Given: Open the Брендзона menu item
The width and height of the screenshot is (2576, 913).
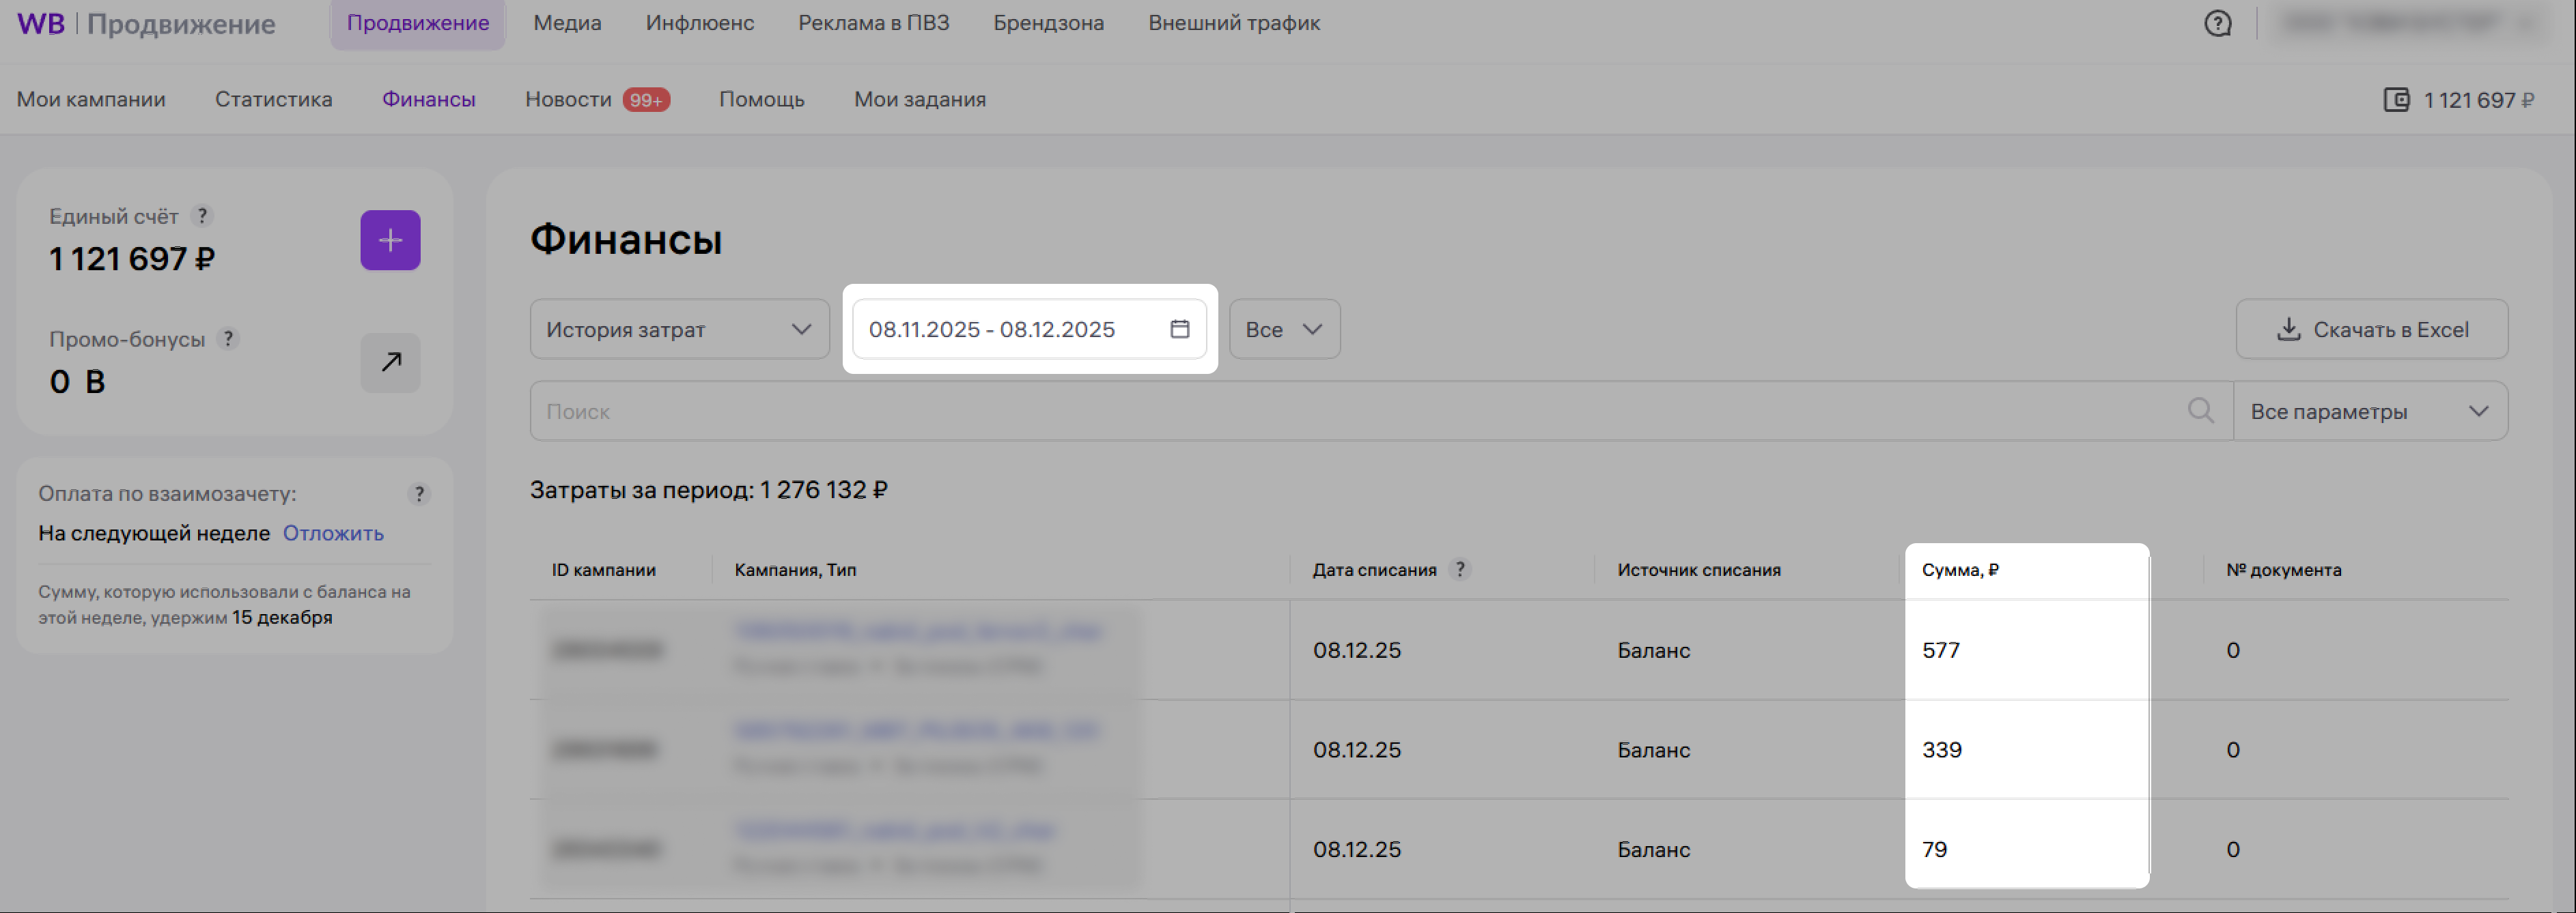Looking at the screenshot, I should click(x=1048, y=23).
